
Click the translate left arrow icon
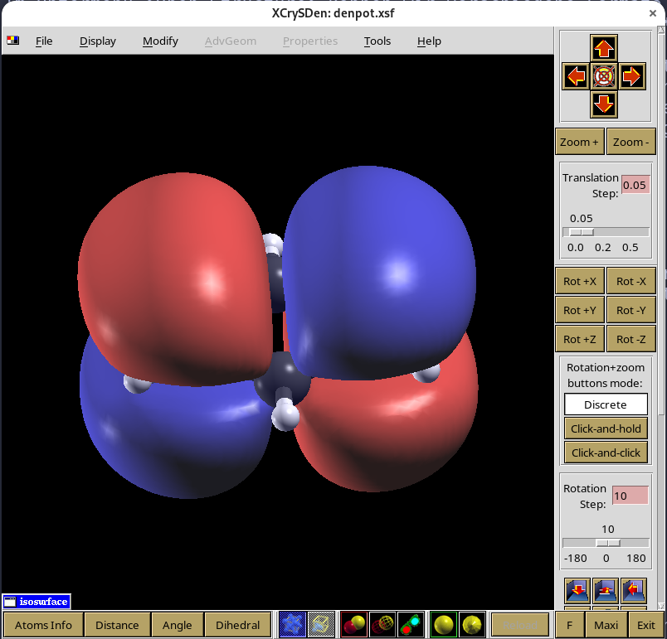tap(576, 77)
